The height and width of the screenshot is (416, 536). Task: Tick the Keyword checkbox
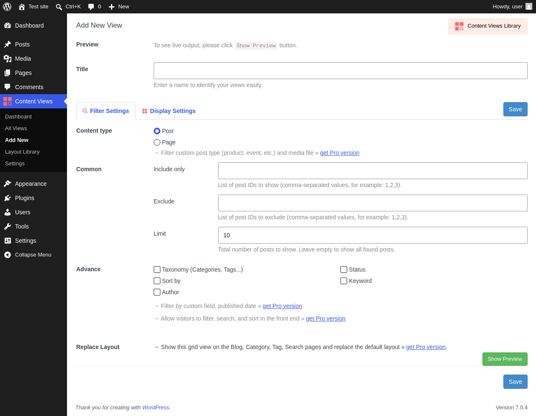point(344,281)
